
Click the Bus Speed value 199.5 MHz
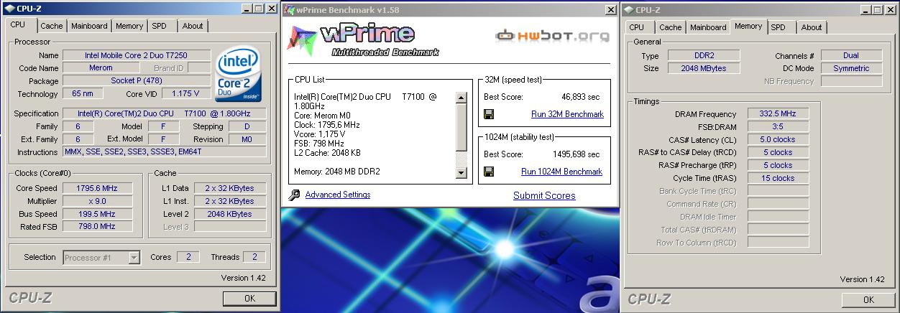click(97, 214)
